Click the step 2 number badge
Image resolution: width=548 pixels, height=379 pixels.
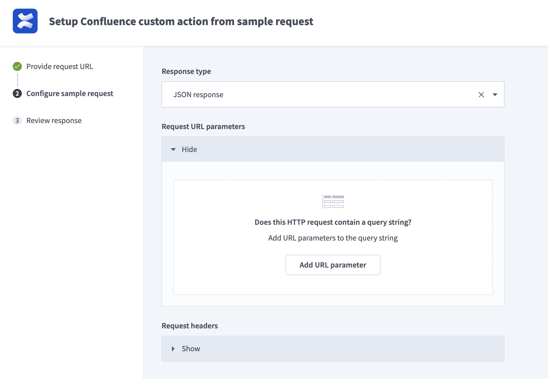click(17, 93)
